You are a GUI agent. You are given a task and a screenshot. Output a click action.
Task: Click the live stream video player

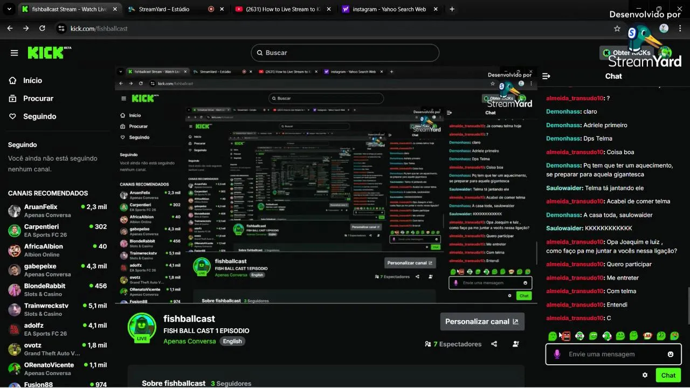tap(326, 185)
